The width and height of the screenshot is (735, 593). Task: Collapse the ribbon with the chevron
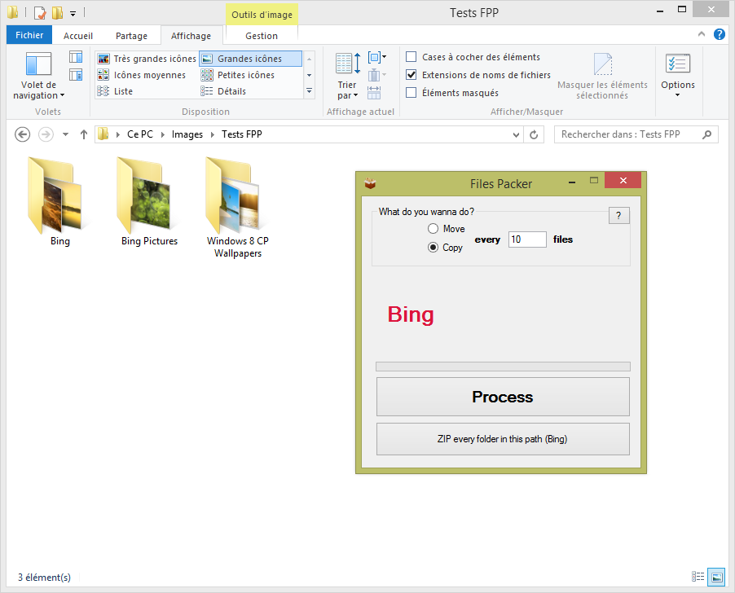(702, 33)
